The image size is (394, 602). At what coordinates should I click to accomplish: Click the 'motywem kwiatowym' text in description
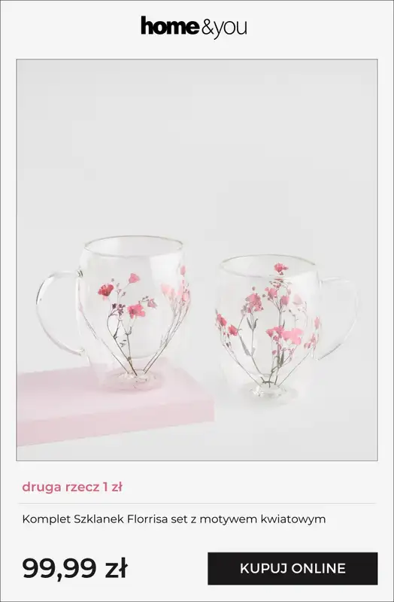[263, 519]
